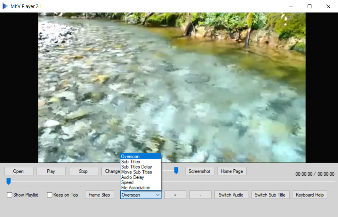Capture a frame with Screenshot button
Screen dimensions: 338x217
click(x=199, y=171)
